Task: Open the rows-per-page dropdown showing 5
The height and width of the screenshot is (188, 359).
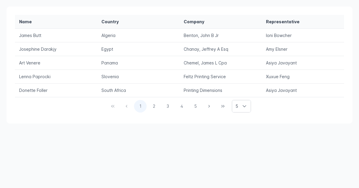Action: click(241, 106)
